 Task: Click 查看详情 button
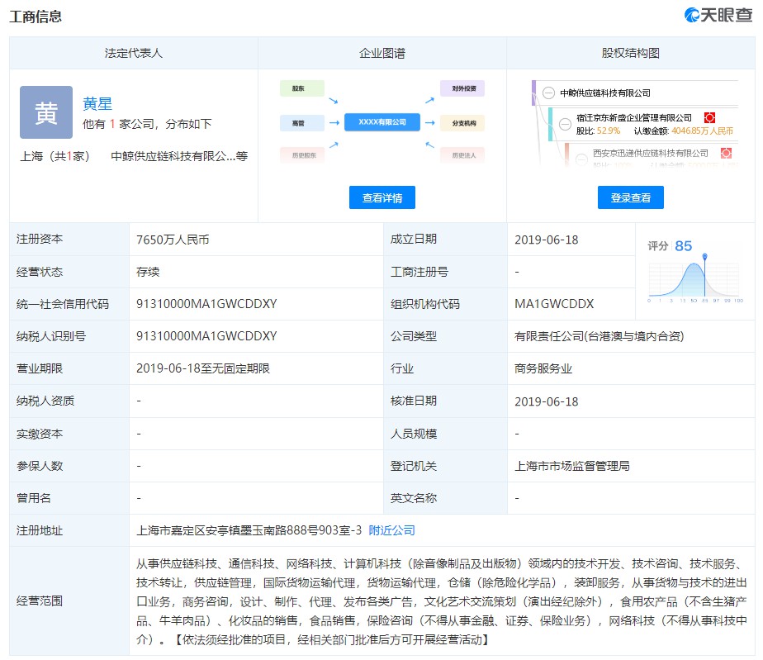tap(382, 197)
